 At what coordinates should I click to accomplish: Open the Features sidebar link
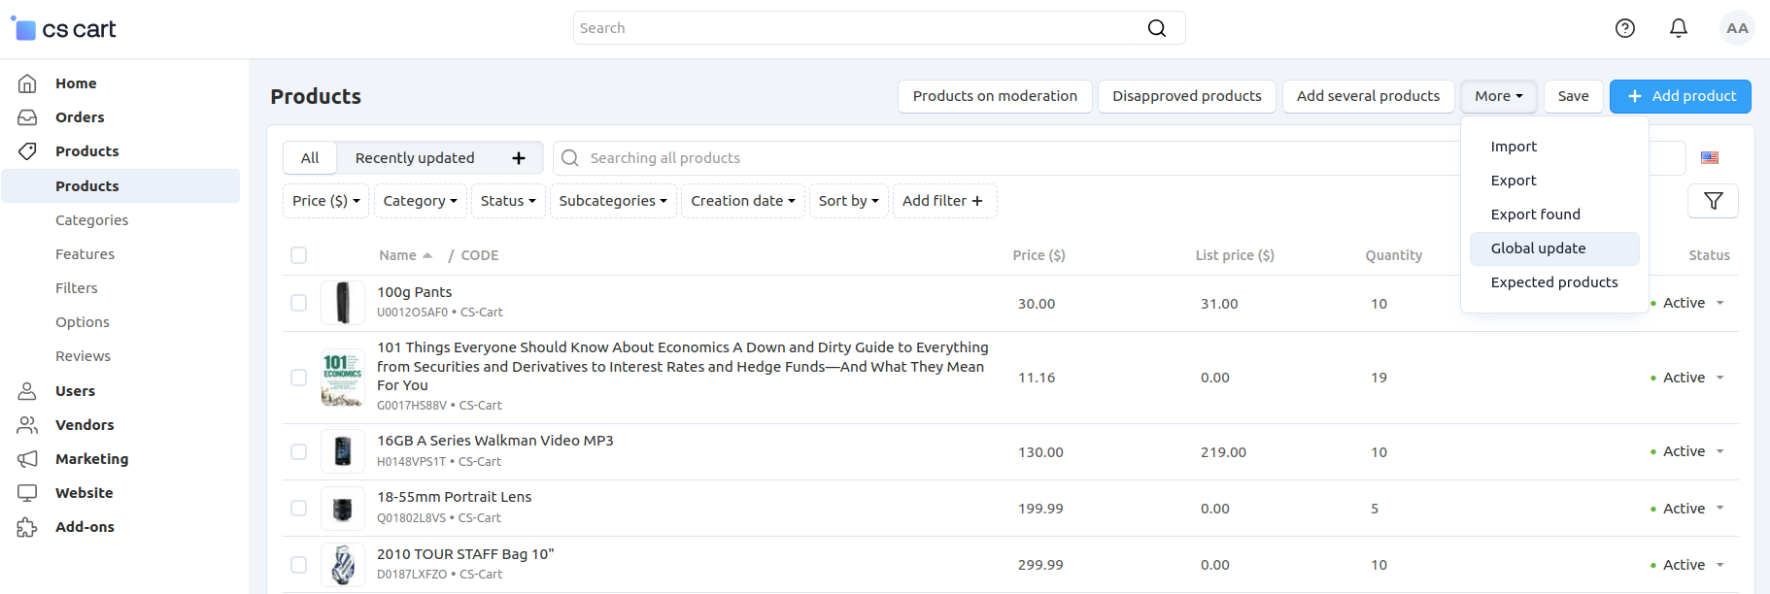point(85,254)
